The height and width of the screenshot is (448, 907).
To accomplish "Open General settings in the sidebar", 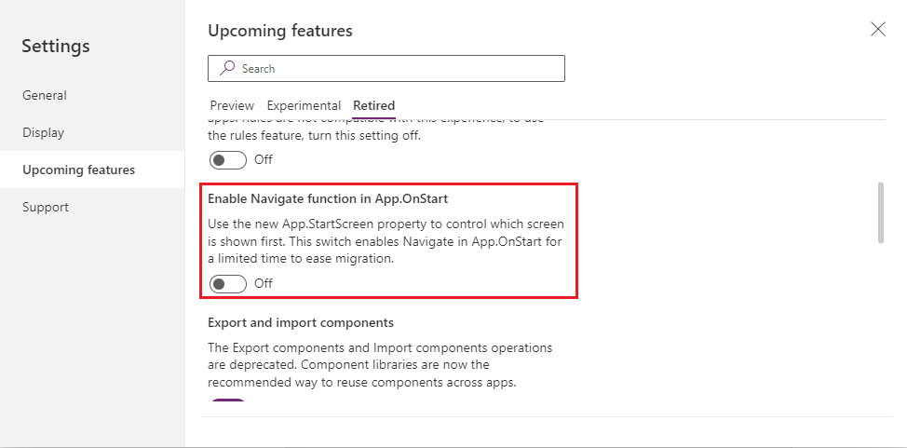I will [x=45, y=95].
